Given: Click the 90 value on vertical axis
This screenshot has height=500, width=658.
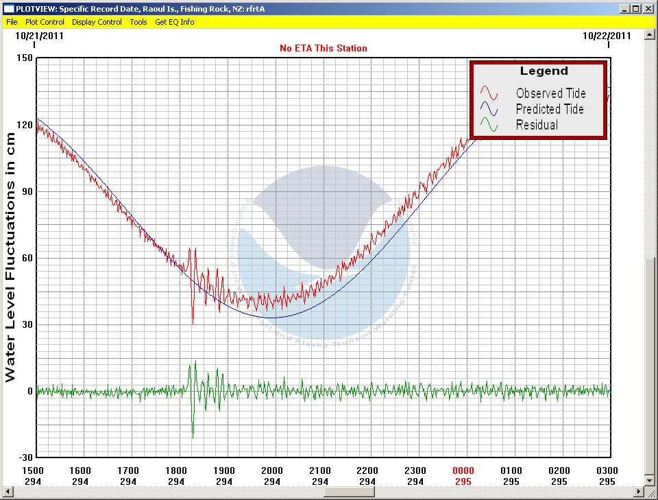Looking at the screenshot, I should point(27,191).
